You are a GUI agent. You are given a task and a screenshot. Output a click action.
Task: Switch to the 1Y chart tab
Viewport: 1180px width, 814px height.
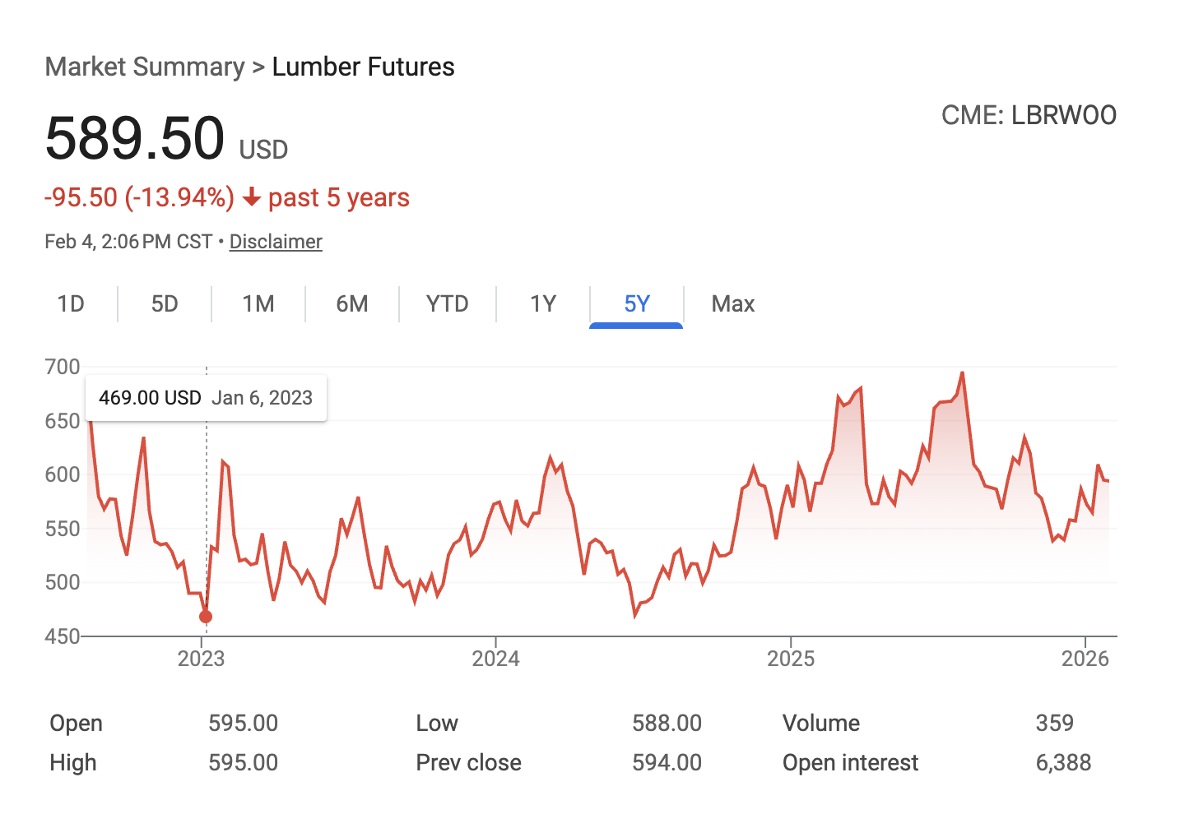[543, 304]
